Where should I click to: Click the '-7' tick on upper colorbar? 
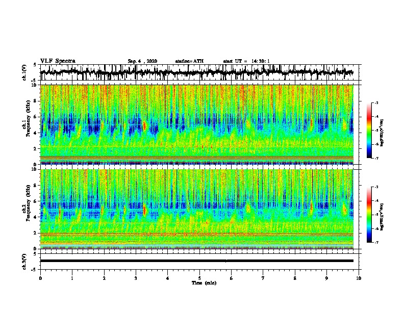coord(376,159)
